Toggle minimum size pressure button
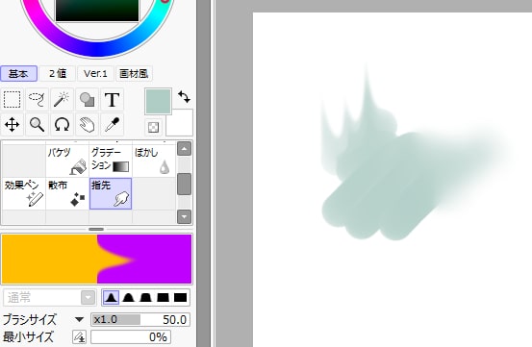 [x=80, y=336]
